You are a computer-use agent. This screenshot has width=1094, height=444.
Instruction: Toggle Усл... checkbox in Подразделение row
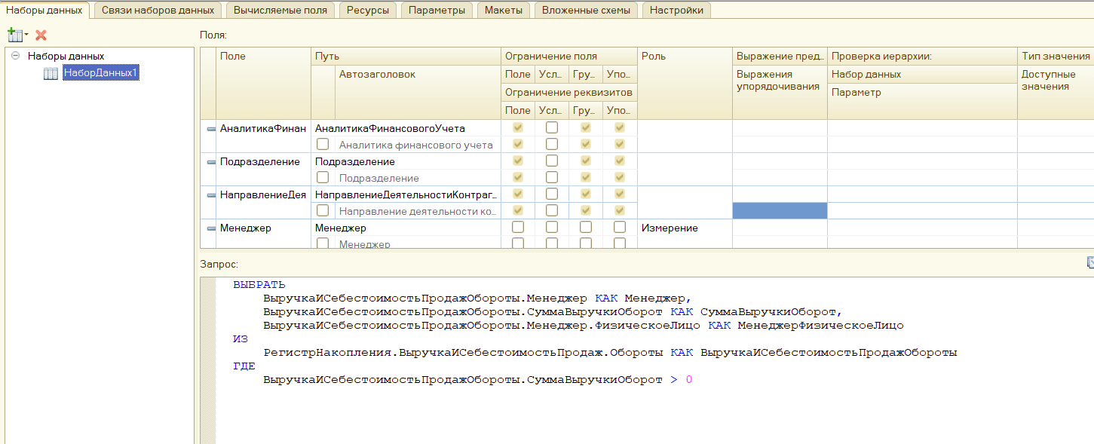click(552, 161)
